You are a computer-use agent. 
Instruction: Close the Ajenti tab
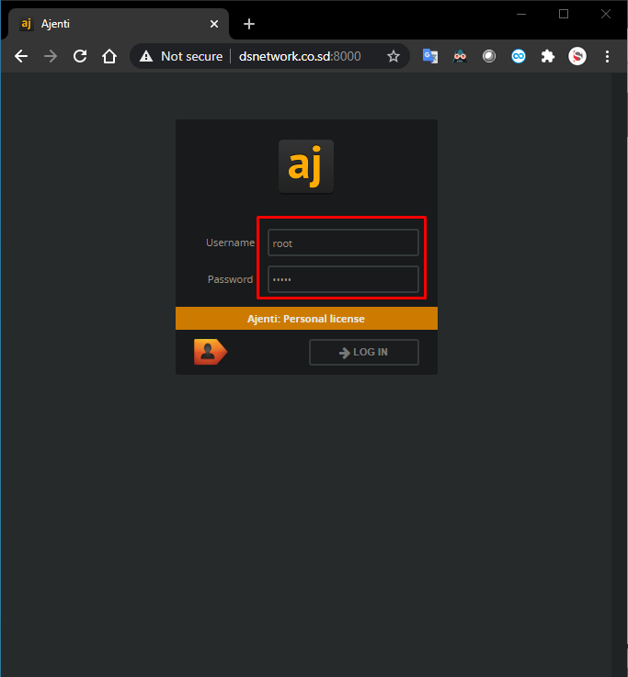(x=214, y=24)
